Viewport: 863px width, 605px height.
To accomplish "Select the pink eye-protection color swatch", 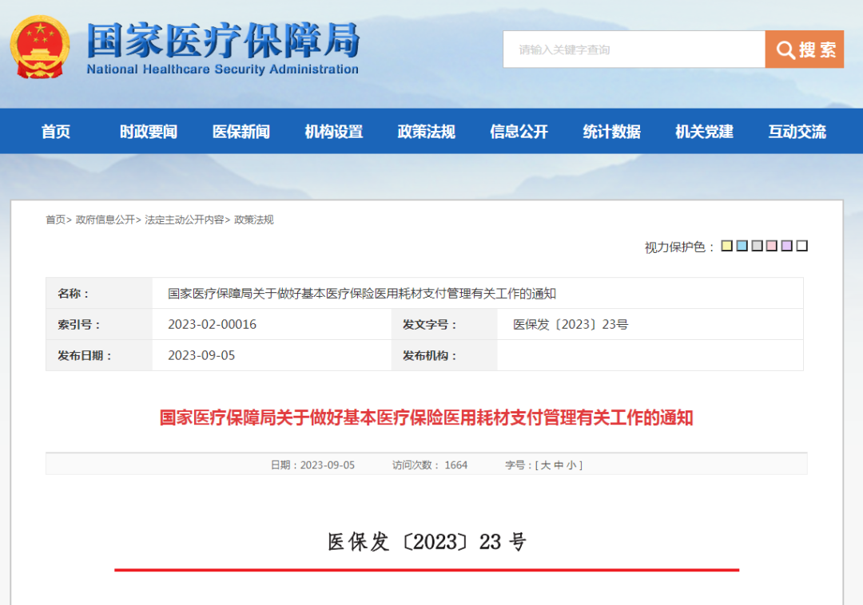I will (770, 246).
